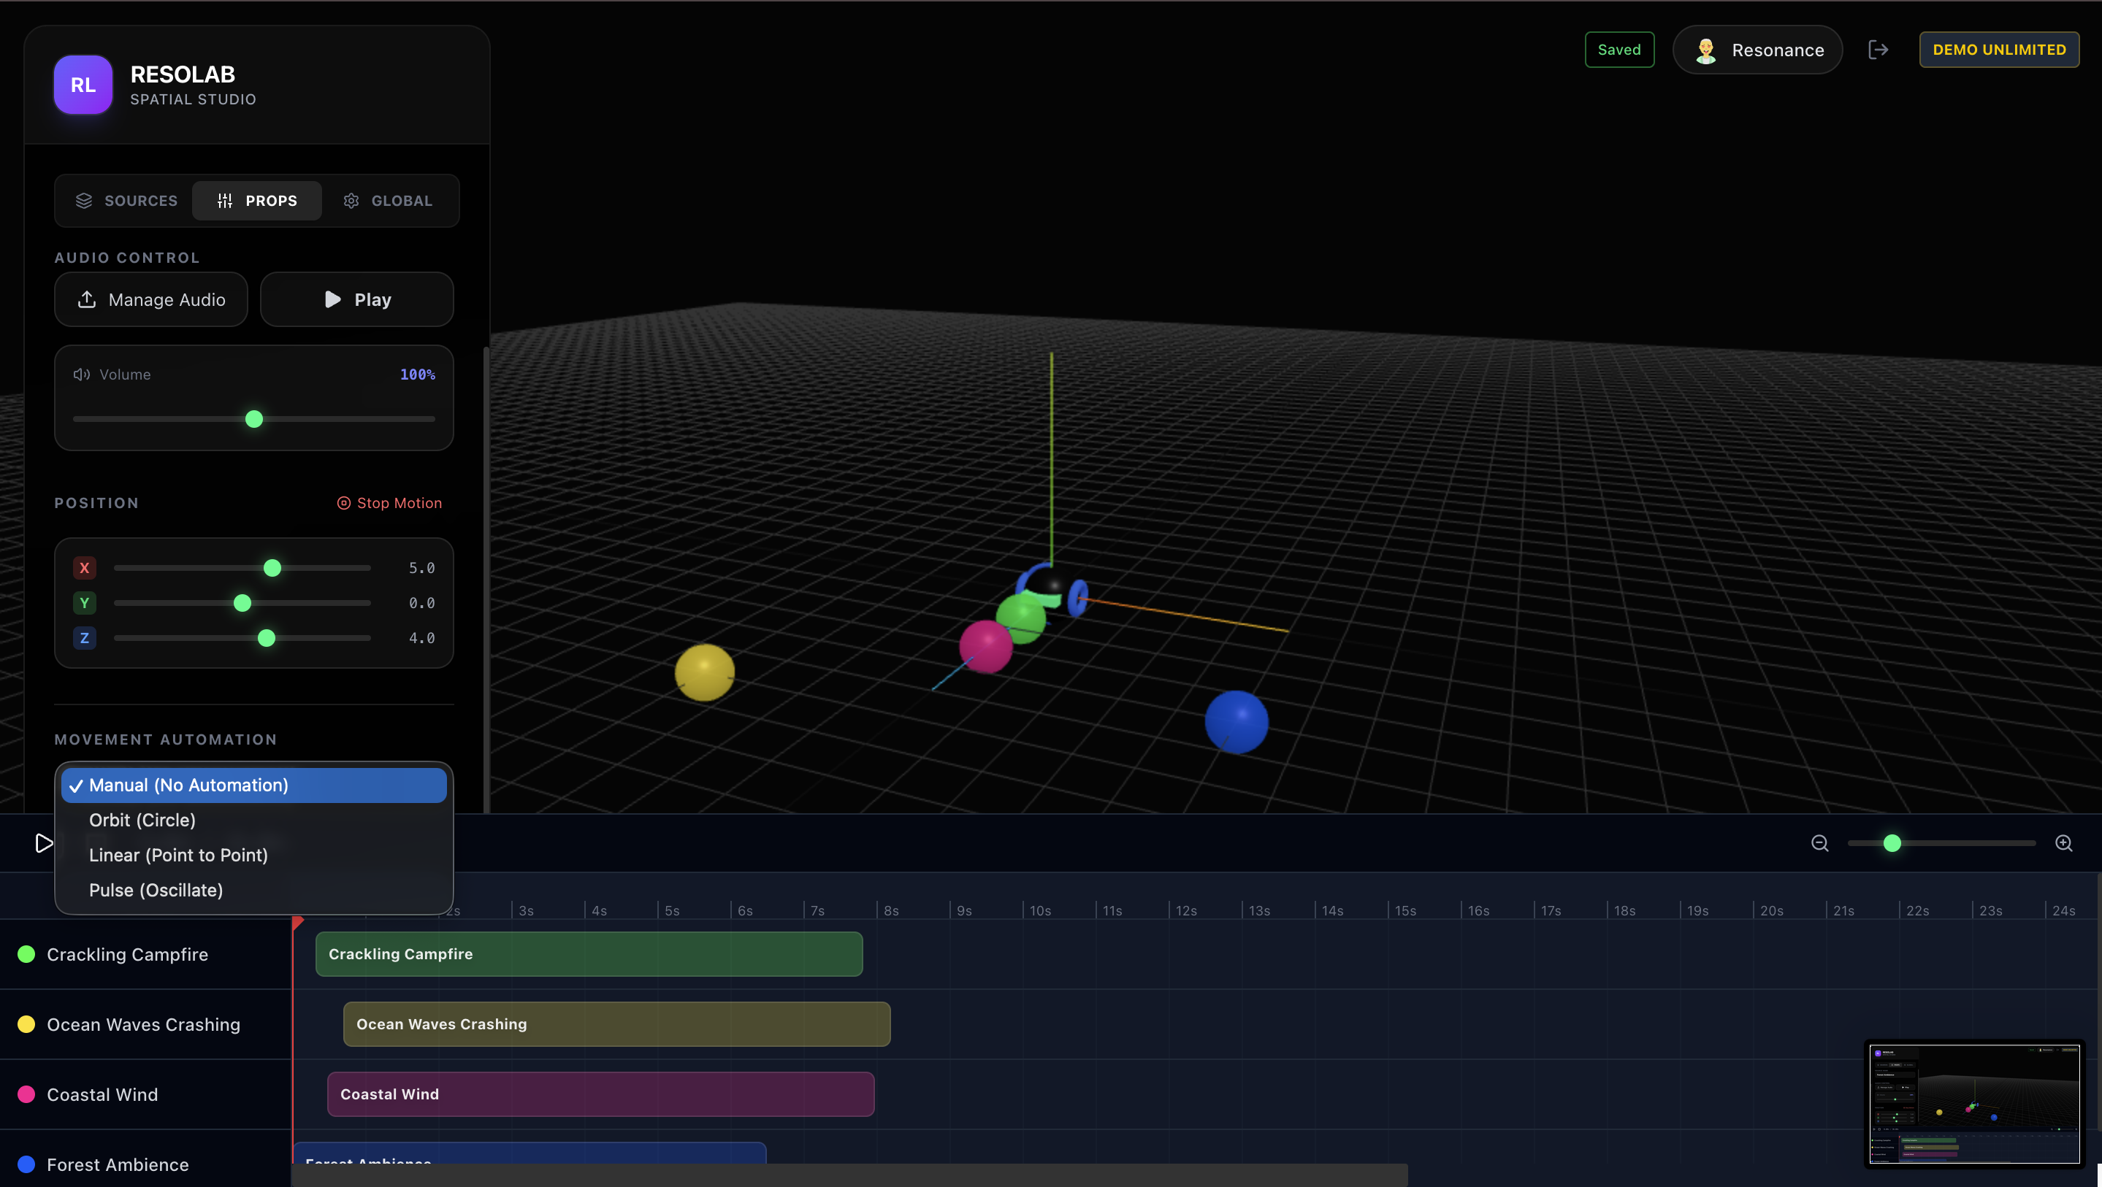The image size is (2102, 1187).
Task: Click the timeline play triangle icon
Action: pos(43,842)
